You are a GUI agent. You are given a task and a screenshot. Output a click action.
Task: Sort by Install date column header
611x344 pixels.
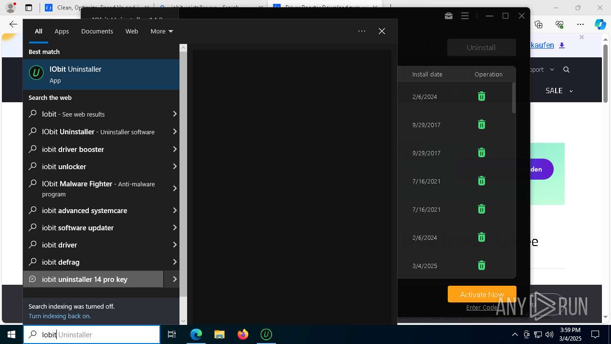coord(427,74)
